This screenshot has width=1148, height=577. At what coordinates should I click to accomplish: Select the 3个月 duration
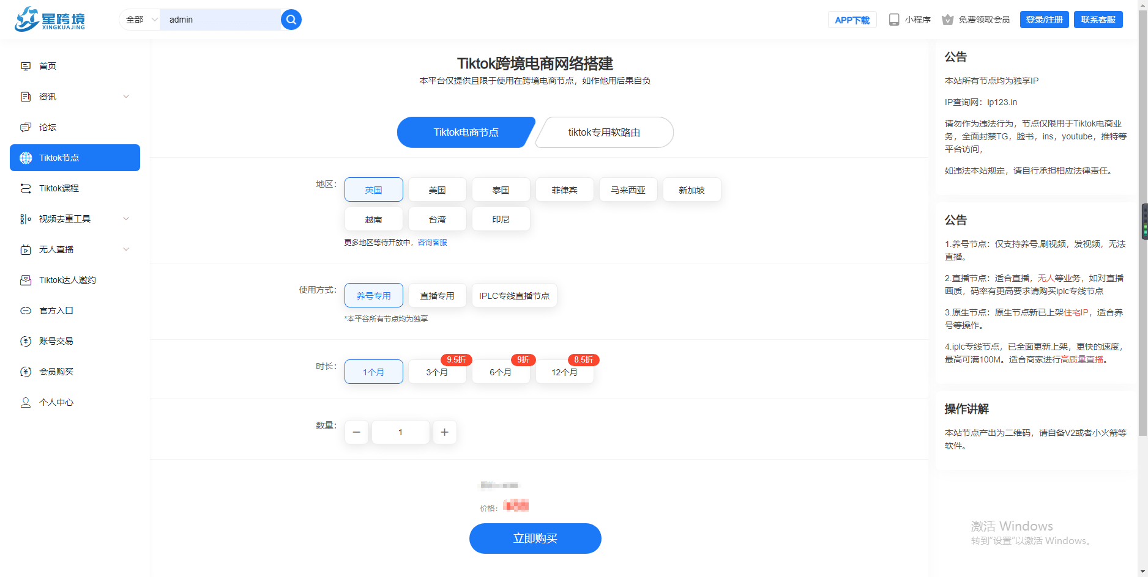[438, 372]
